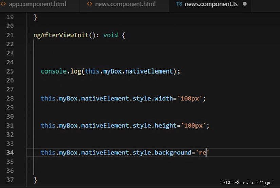Click the this keyword on line 34
280x188 pixels.
(x=48, y=153)
